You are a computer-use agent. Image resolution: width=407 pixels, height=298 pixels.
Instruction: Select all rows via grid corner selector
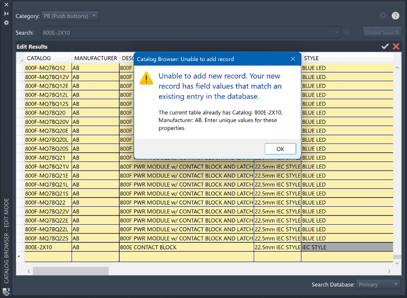(x=21, y=58)
